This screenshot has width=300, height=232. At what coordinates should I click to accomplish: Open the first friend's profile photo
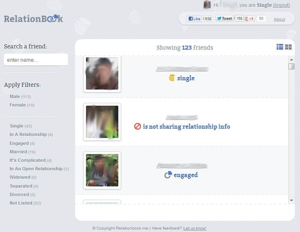(x=102, y=73)
